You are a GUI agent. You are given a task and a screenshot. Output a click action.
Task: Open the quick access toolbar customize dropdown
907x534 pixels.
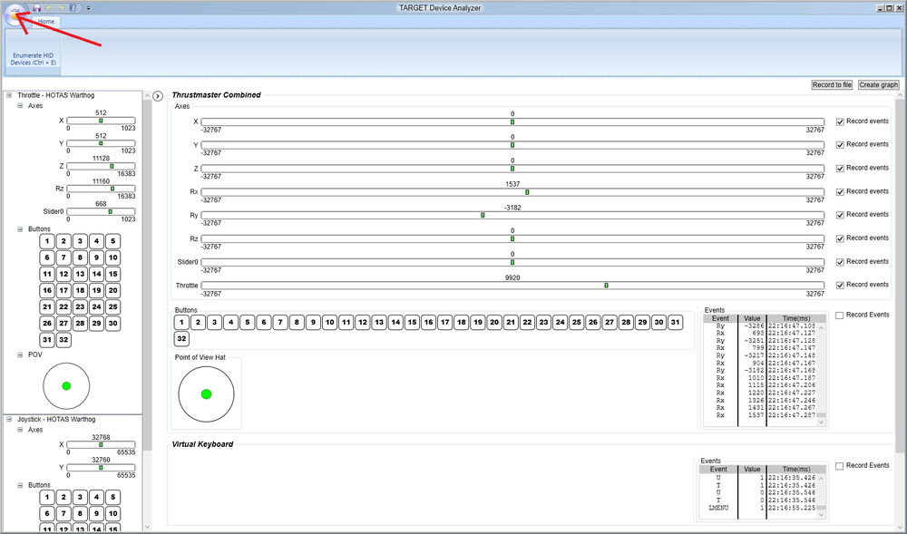[88, 7]
